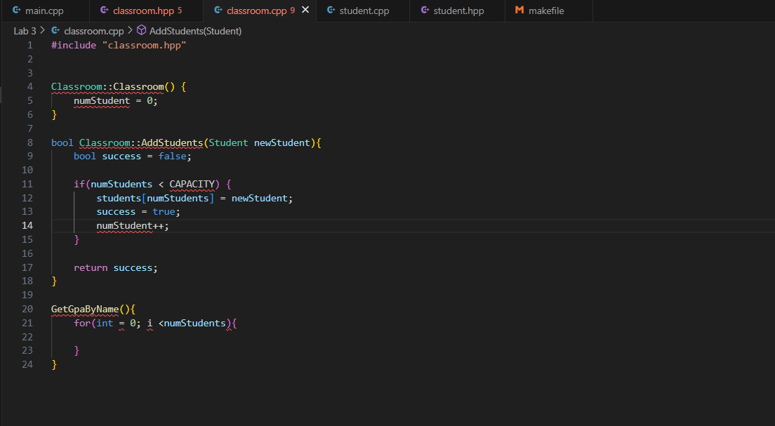This screenshot has width=775, height=426.
Task: Click the breadcrumb C++ file icon
Action: pos(55,31)
